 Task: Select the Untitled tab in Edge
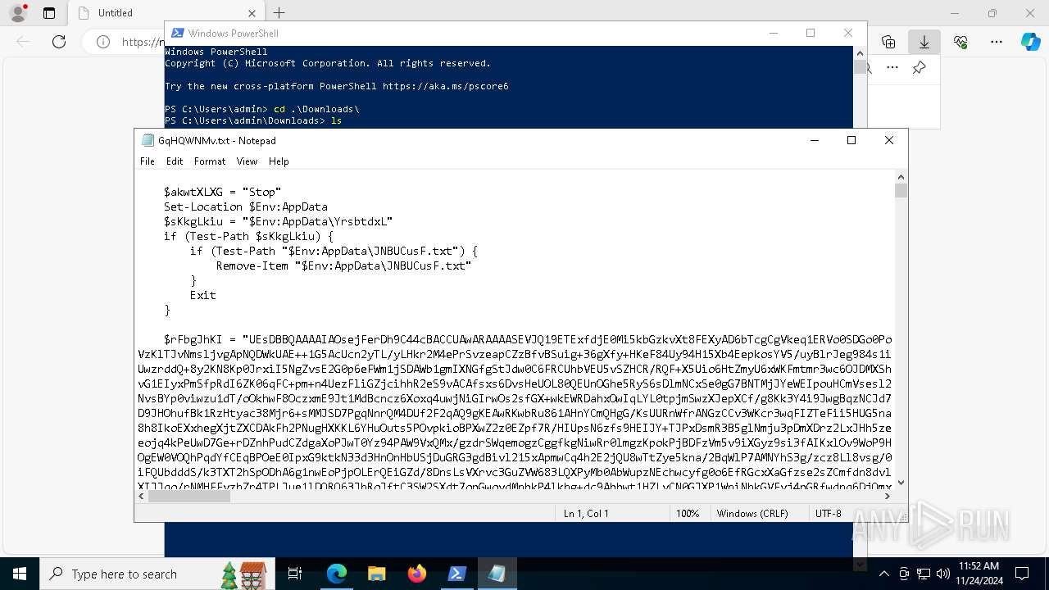(x=167, y=13)
